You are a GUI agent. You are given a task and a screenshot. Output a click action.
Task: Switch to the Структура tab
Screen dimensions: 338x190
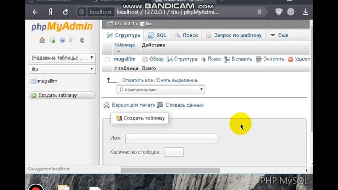coord(123,35)
